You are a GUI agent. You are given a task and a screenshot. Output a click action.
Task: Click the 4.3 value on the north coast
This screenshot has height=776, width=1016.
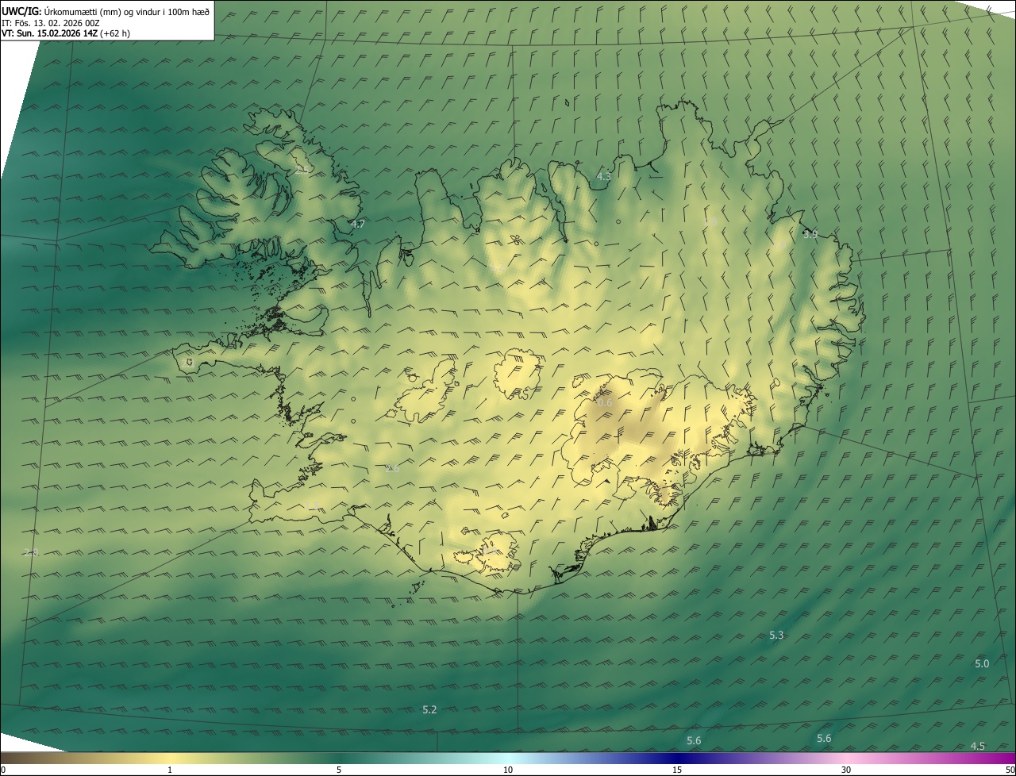[603, 176]
